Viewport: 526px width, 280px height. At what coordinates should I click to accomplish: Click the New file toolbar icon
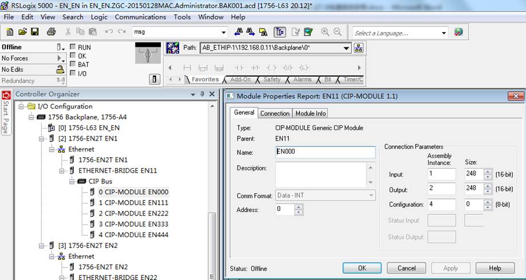tap(10, 32)
